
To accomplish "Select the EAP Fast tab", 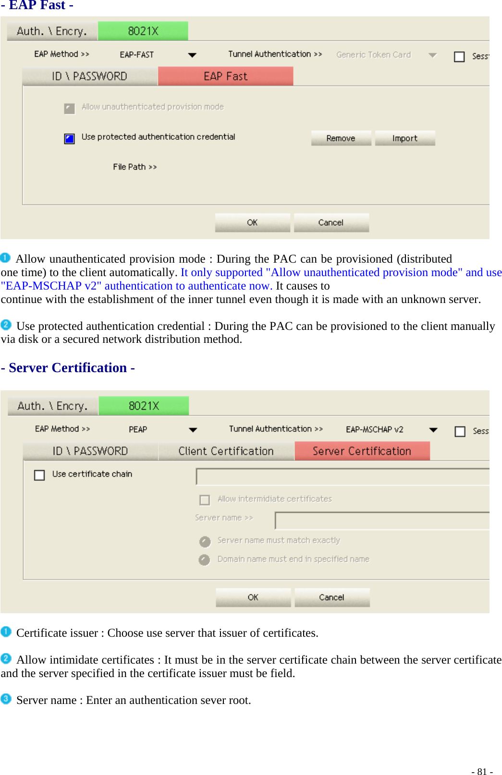I will pos(226,76).
